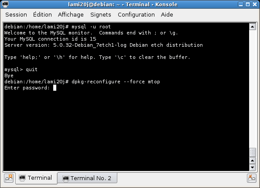This screenshot has height=188, width=260.
Task: Close the current session via bottom-right icon
Action: (252, 178)
